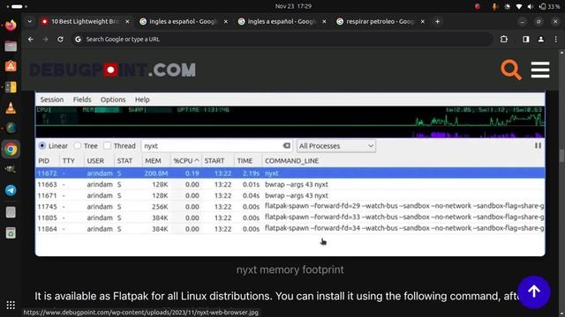Open the network indicator in top bar

518,6
